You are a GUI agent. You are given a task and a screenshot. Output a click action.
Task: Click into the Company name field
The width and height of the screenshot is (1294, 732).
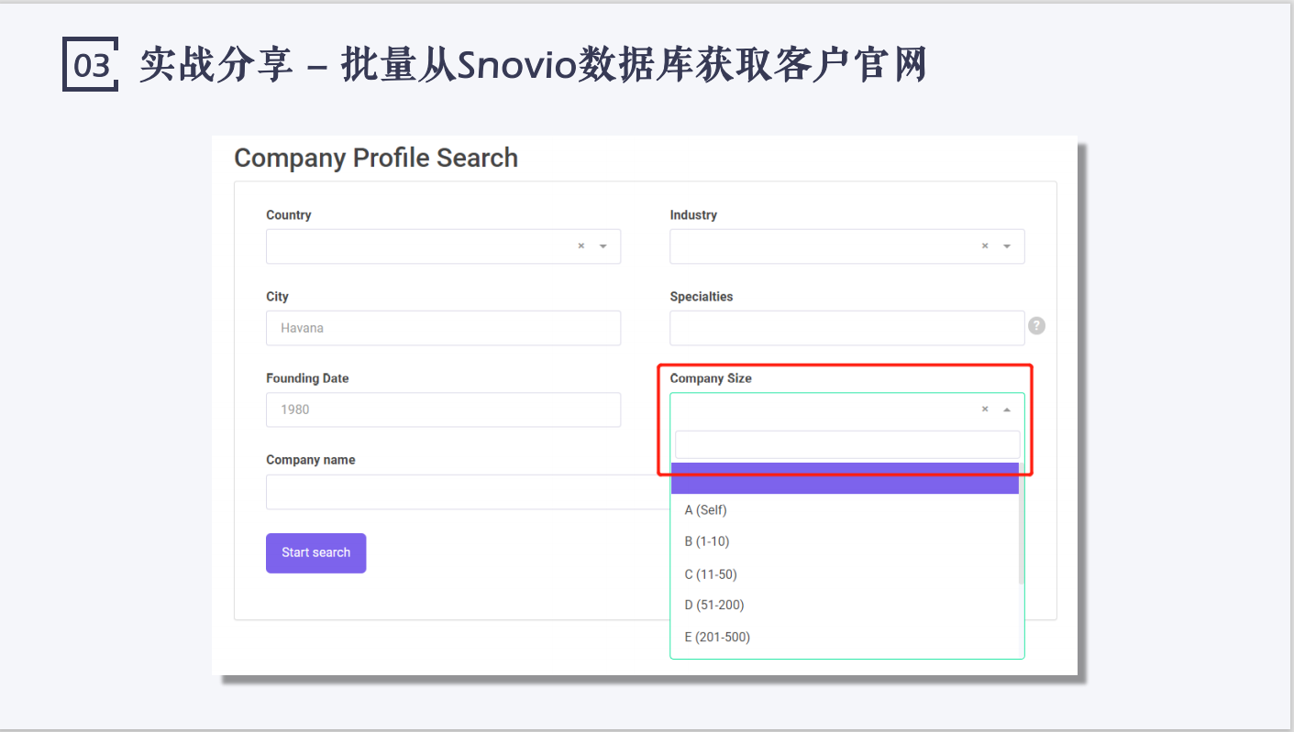pyautogui.click(x=468, y=492)
